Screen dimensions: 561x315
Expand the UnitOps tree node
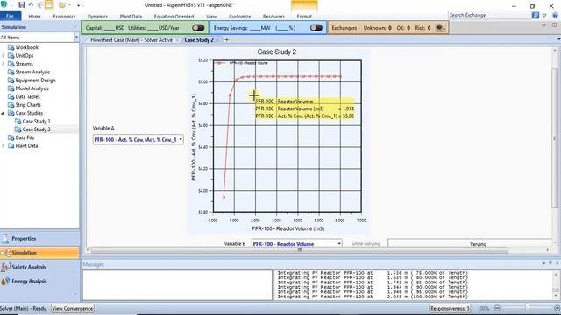click(4, 55)
